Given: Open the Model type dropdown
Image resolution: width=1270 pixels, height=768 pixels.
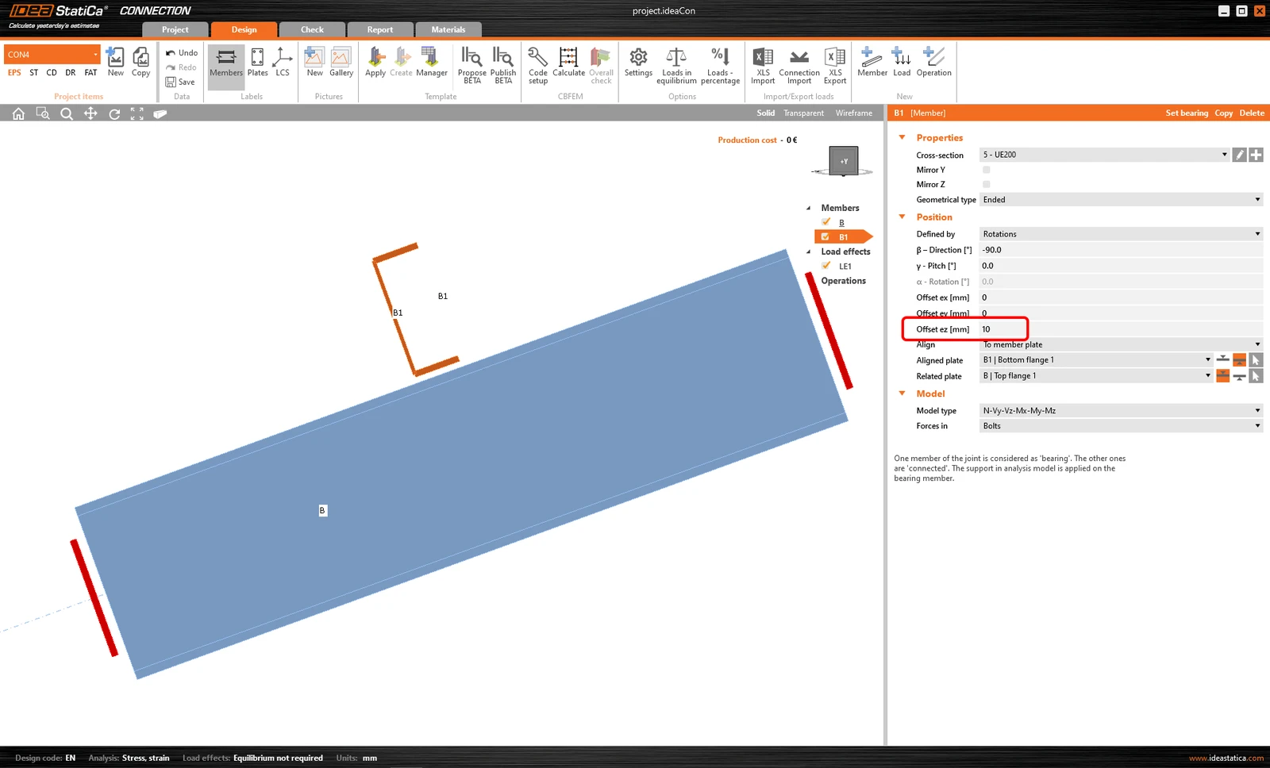Looking at the screenshot, I should coord(1121,411).
